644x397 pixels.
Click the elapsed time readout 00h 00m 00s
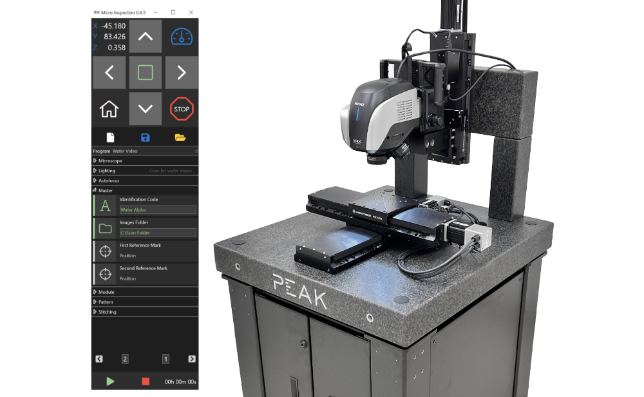point(180,382)
